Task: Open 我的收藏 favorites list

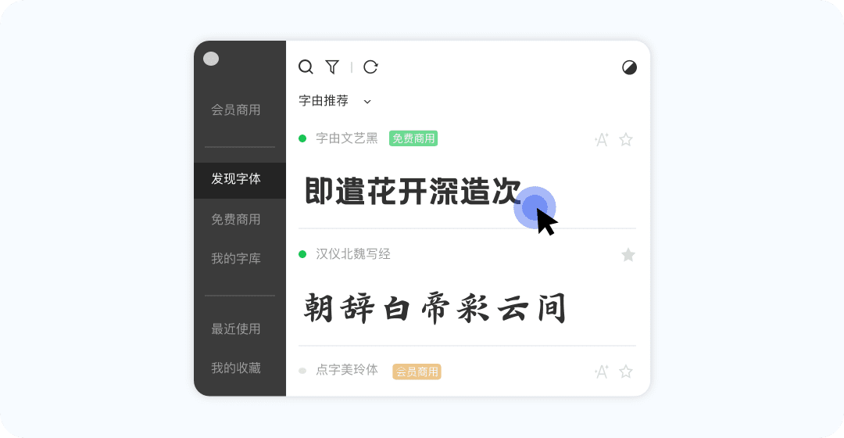Action: [236, 368]
